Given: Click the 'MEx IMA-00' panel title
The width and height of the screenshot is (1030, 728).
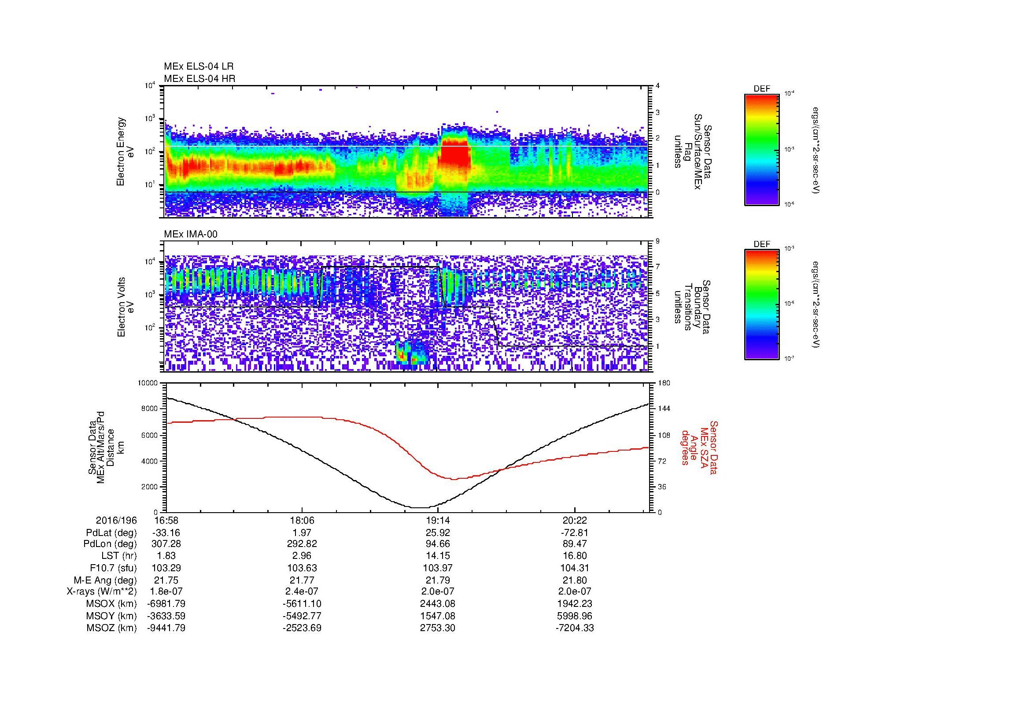Looking at the screenshot, I should click(x=191, y=234).
